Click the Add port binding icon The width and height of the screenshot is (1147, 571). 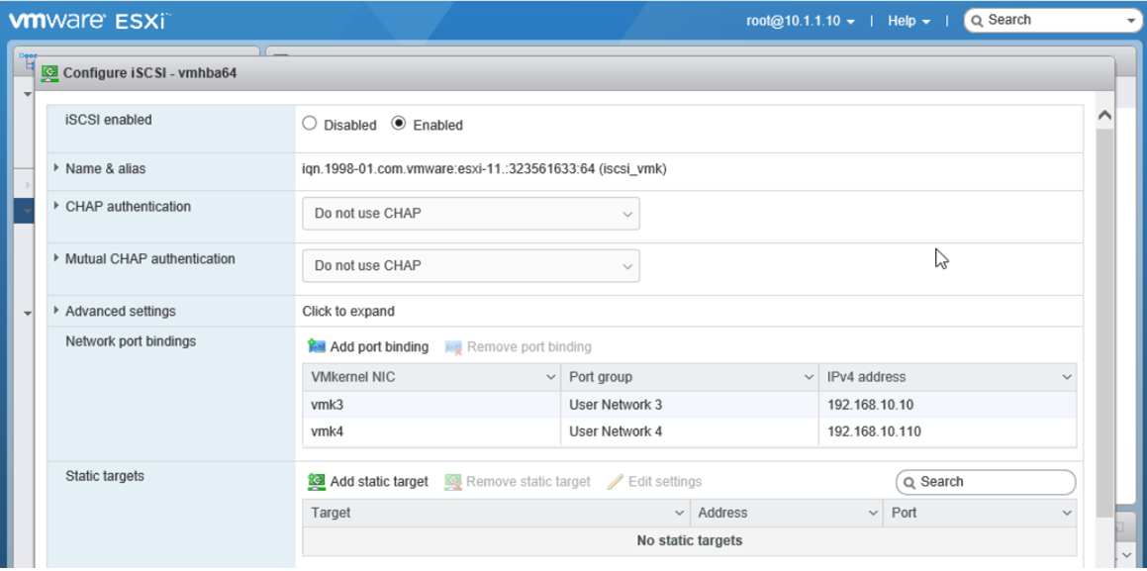tap(319, 346)
